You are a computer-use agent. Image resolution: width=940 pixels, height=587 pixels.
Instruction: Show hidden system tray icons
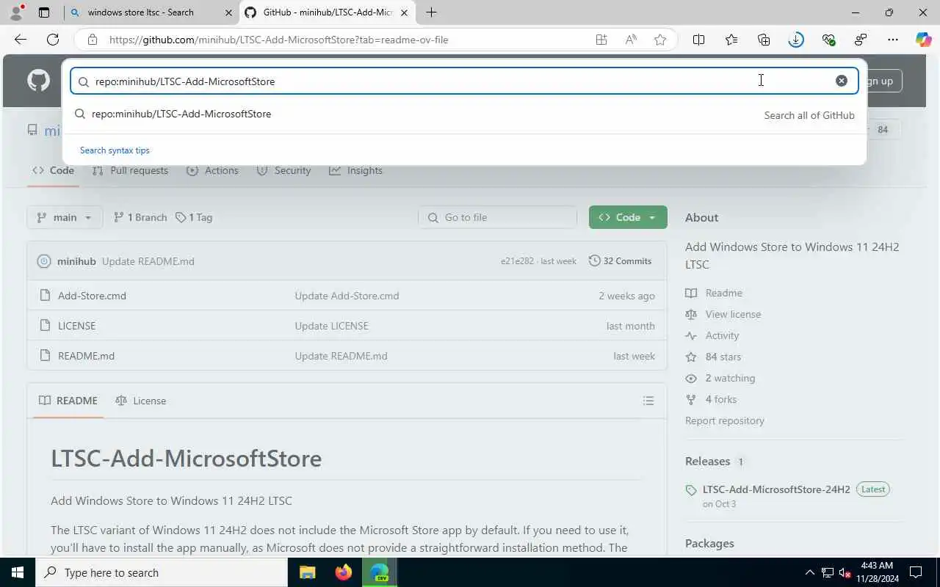[810, 572]
